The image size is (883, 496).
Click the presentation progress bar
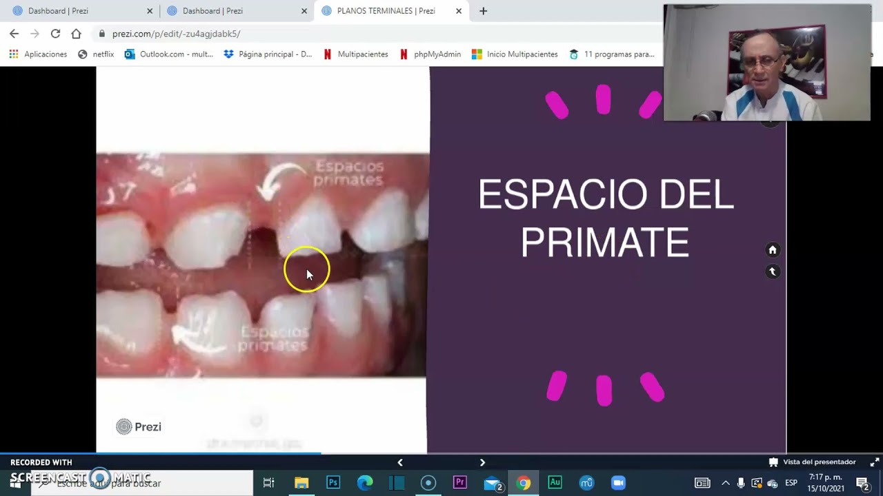(441, 453)
